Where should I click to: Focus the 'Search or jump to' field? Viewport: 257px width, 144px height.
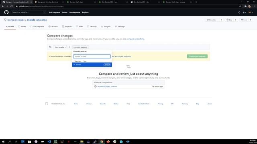(29, 12)
